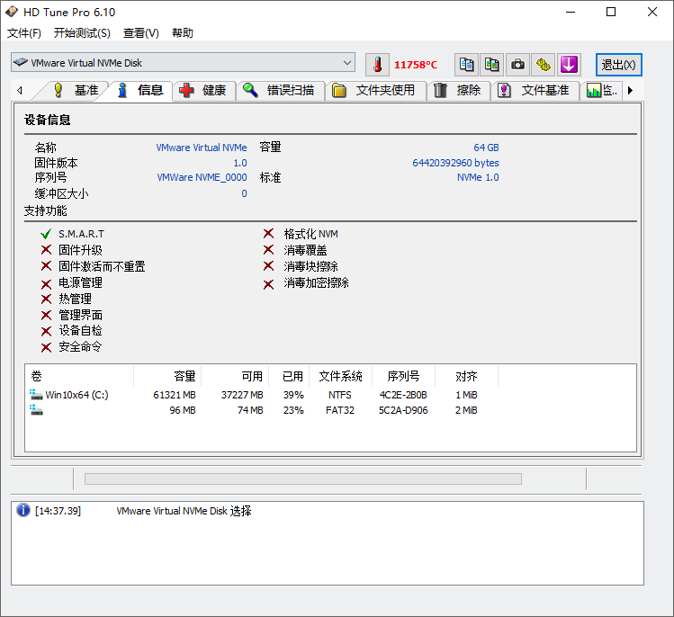Viewport: 674px width, 617px height.
Task: Click the red X beside 管理界面
Action: [46, 315]
